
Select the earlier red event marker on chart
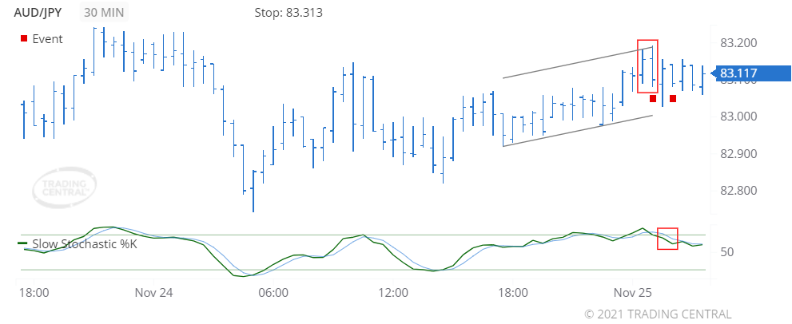click(x=653, y=99)
